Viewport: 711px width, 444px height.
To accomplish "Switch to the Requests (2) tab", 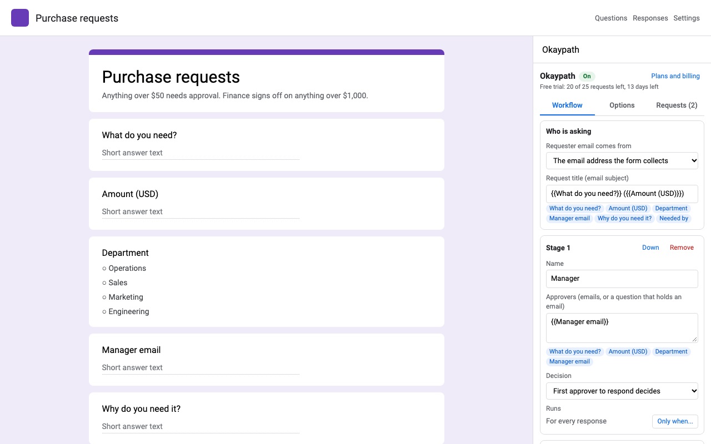I will (677, 105).
